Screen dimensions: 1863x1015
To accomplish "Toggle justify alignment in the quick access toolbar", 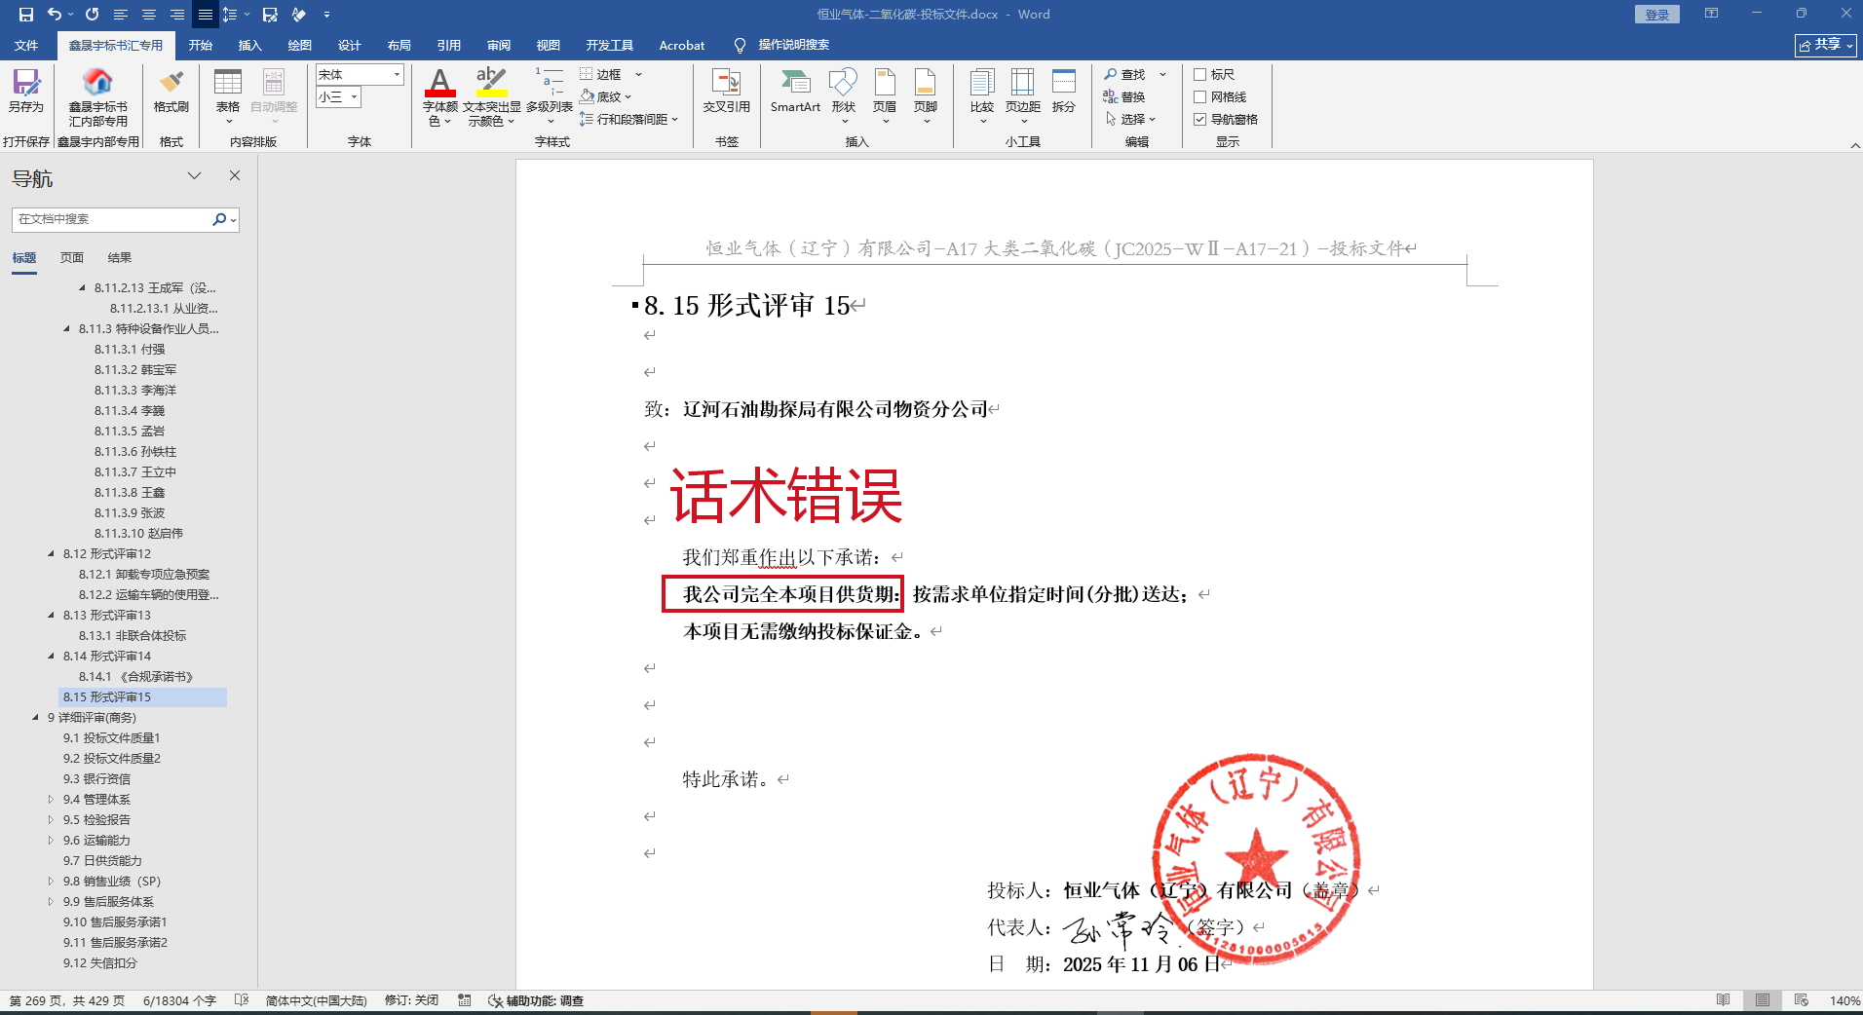I will (206, 15).
